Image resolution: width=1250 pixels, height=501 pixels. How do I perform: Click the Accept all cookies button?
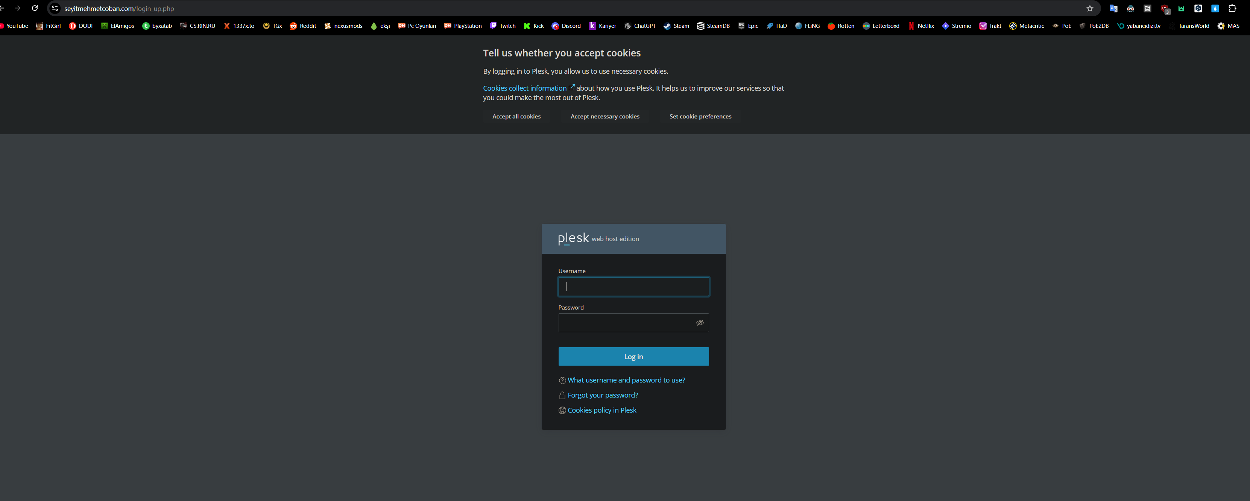(516, 116)
